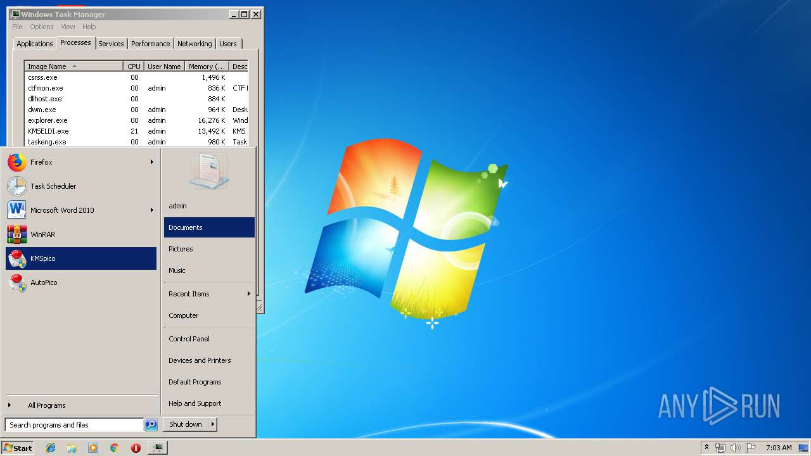Click the Windows Start button
The width and height of the screenshot is (811, 456).
(x=18, y=448)
